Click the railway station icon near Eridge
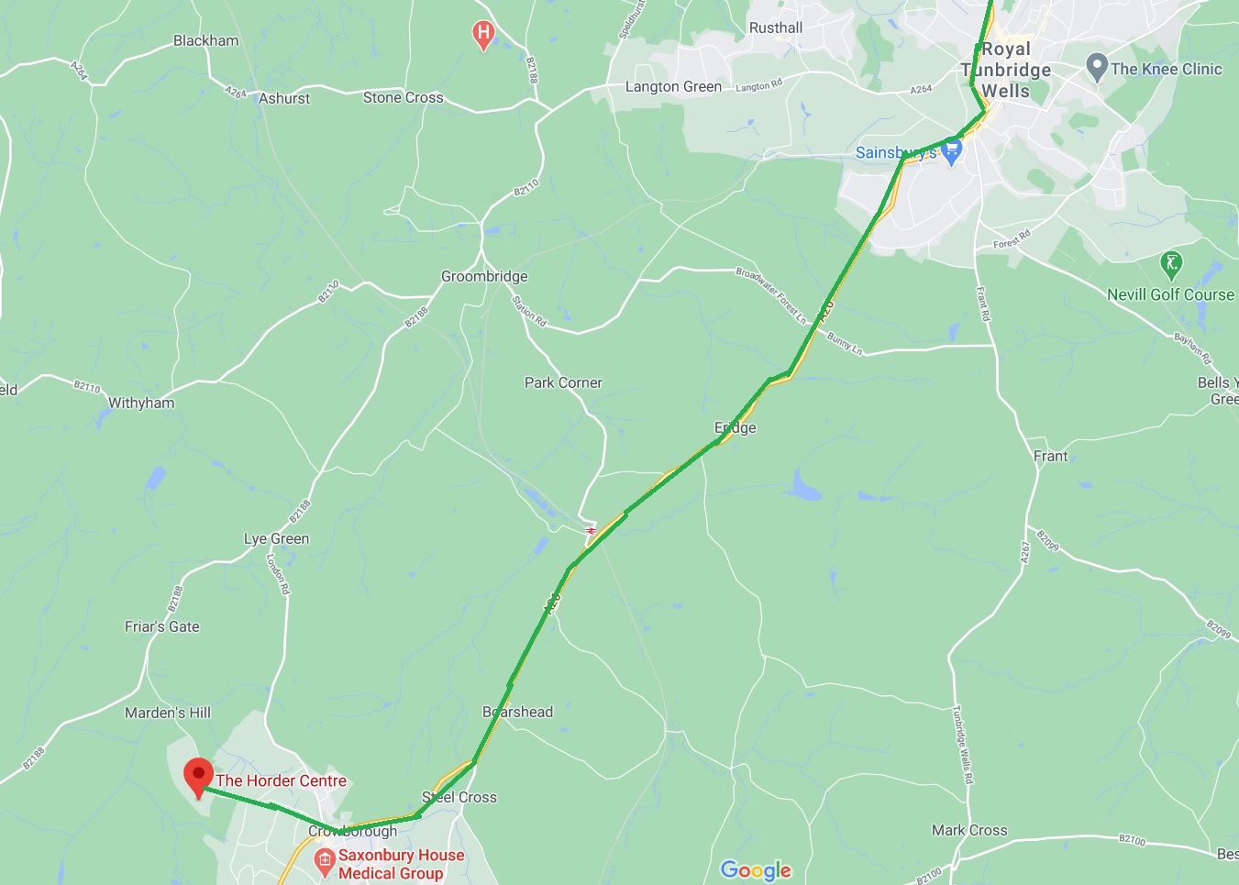The height and width of the screenshot is (885, 1239). point(591,530)
